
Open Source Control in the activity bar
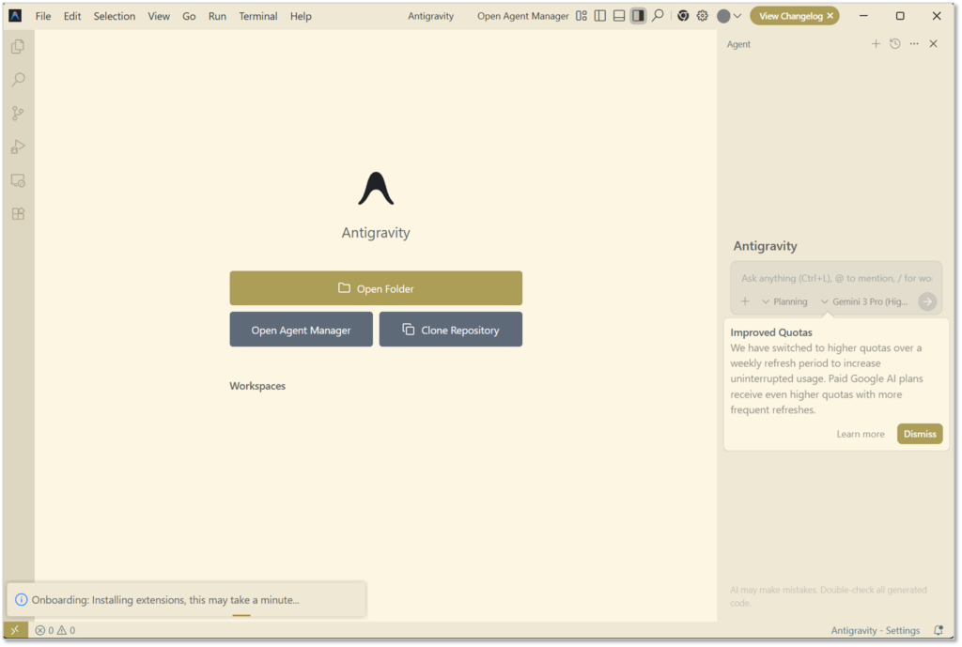pos(18,114)
